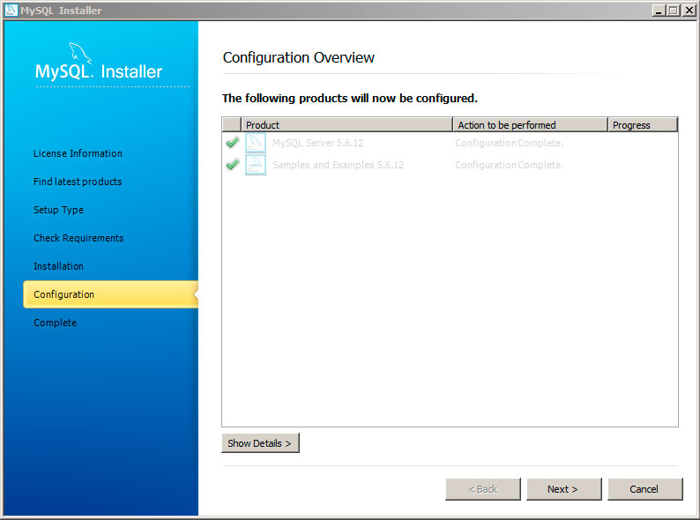Viewport: 700px width, 520px height.
Task: Click the MySQL Server 5.6.12 product icon
Action: [x=256, y=143]
